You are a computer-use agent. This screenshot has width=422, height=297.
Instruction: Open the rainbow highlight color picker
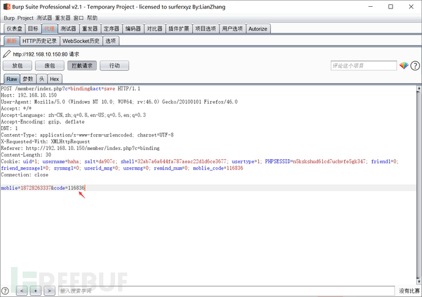pyautogui.click(x=404, y=66)
